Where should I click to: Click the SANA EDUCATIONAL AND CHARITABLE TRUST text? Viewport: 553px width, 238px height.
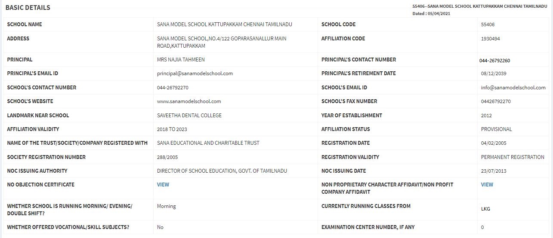tap(208, 143)
